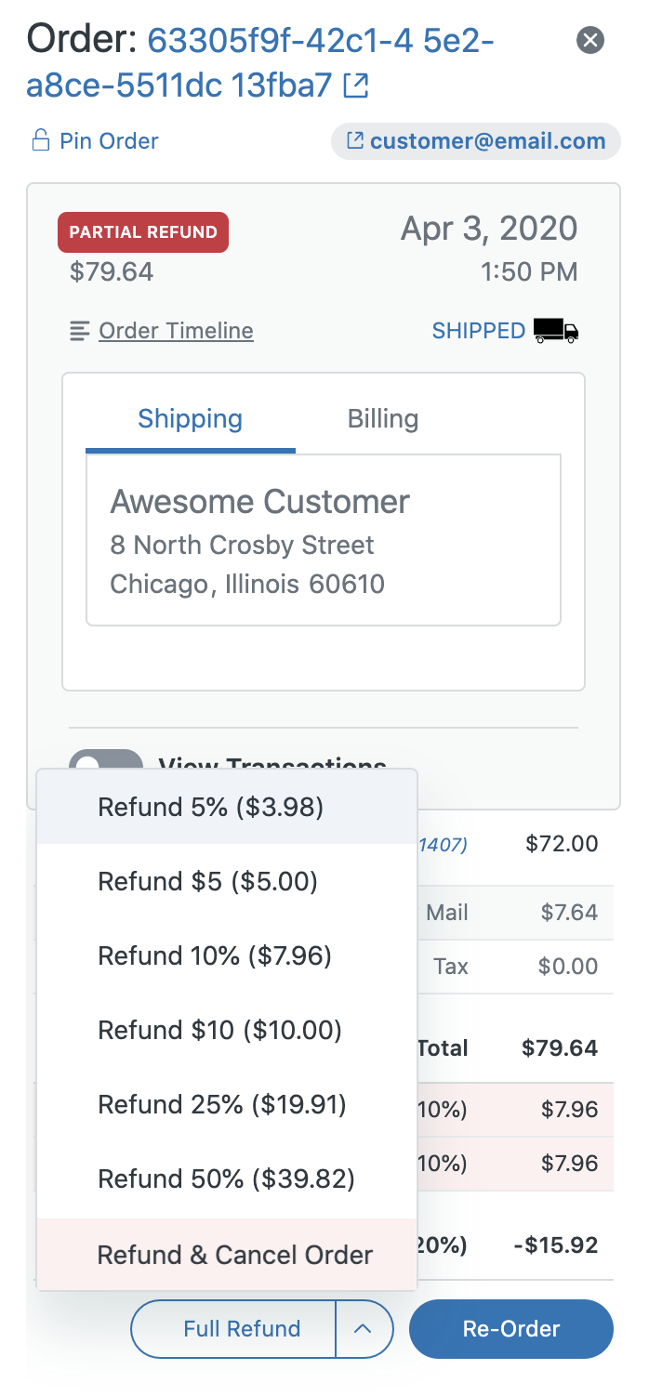Click the shipped truck icon

tap(556, 331)
